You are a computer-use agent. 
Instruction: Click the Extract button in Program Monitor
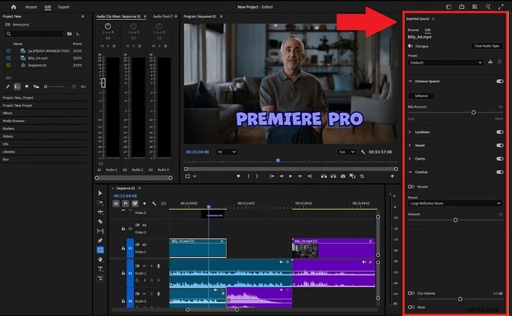pyautogui.click(x=333, y=176)
